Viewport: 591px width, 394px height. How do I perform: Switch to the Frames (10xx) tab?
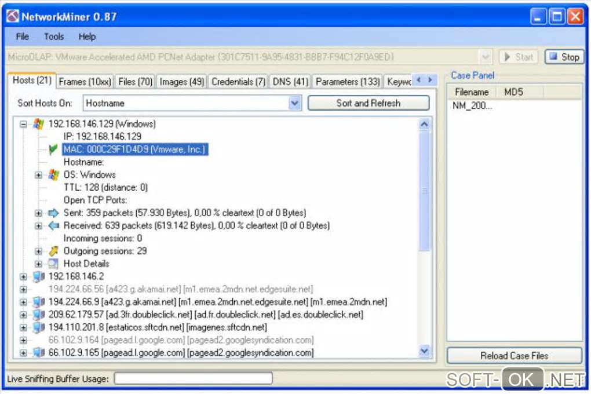pos(85,82)
